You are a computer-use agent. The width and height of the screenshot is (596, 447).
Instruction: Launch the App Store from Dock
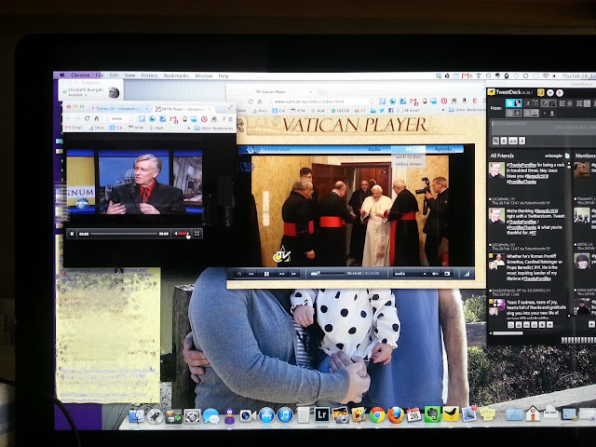point(266,415)
